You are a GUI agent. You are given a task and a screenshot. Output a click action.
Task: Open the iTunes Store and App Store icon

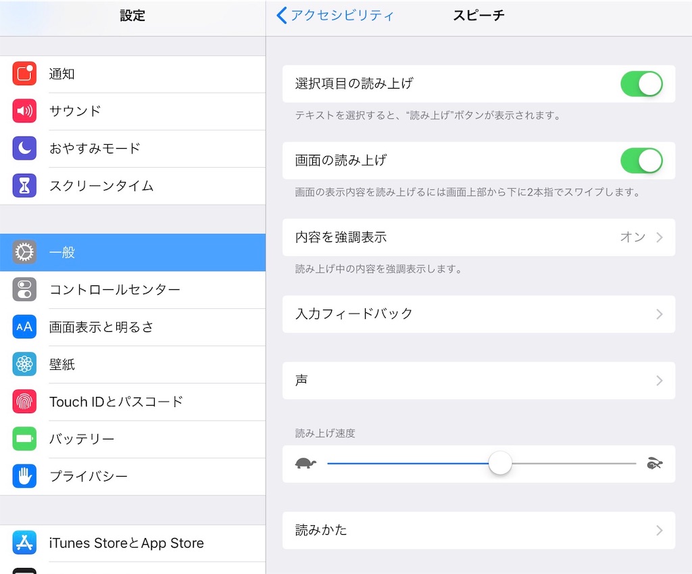click(24, 543)
